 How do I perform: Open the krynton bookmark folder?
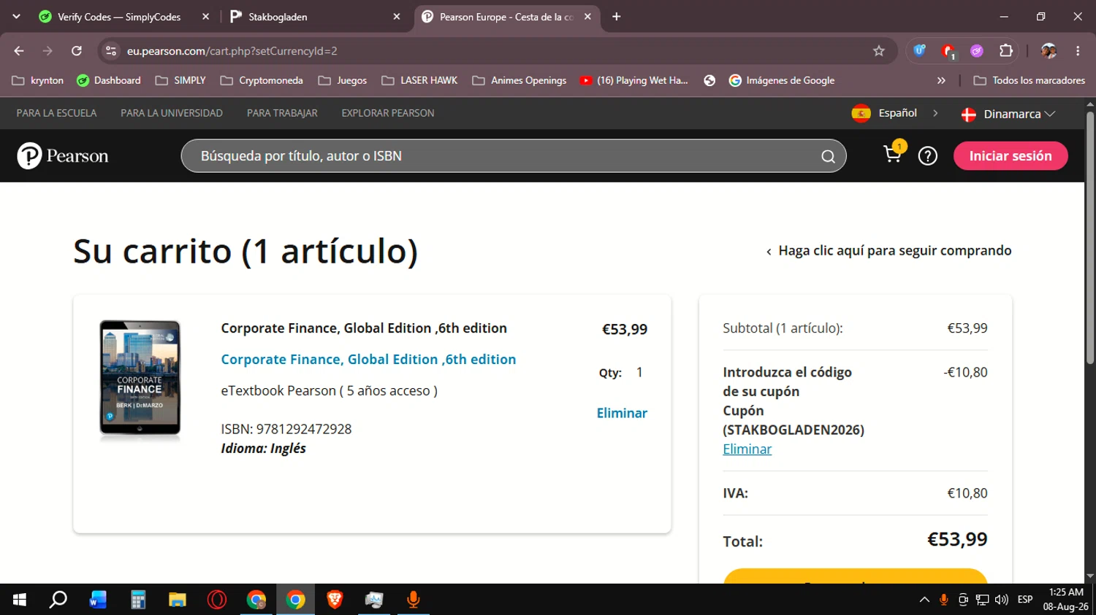pyautogui.click(x=38, y=80)
